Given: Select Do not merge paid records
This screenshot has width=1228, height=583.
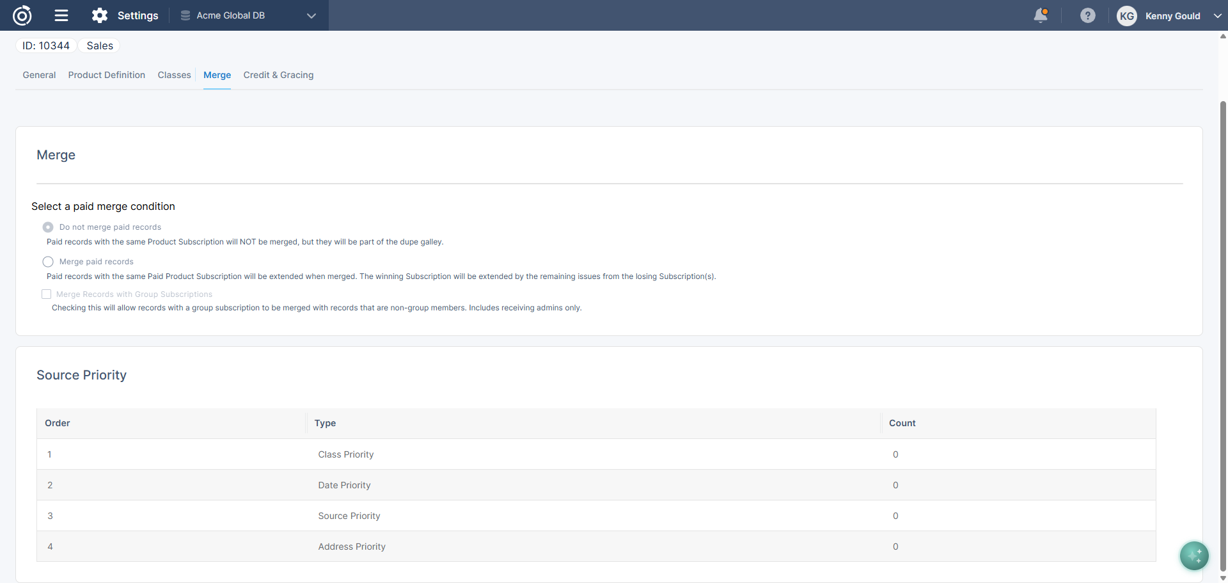Looking at the screenshot, I should pyautogui.click(x=48, y=227).
